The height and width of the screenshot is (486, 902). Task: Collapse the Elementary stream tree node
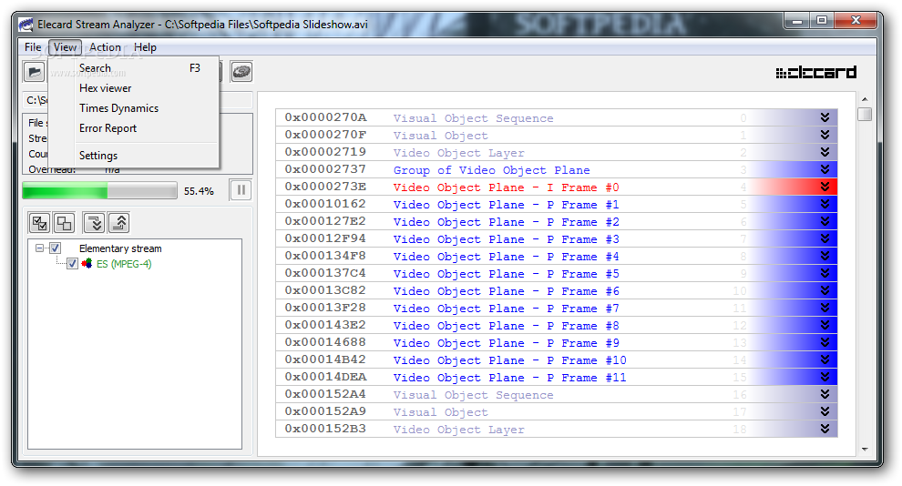point(39,248)
